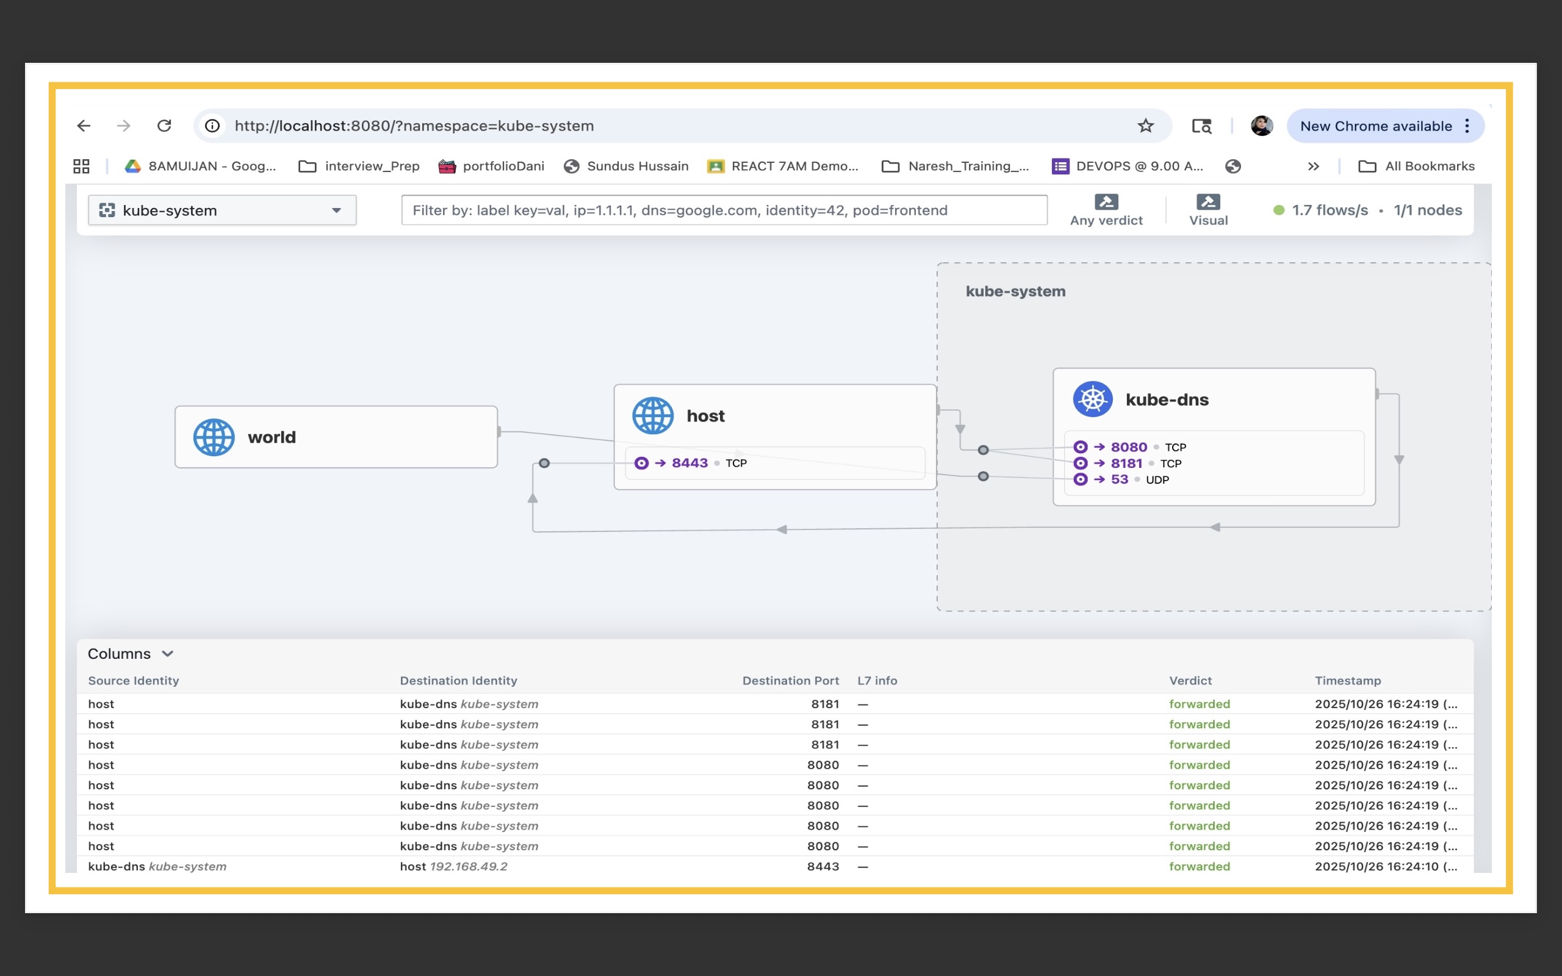Open Chrome apps grid icon

(81, 167)
